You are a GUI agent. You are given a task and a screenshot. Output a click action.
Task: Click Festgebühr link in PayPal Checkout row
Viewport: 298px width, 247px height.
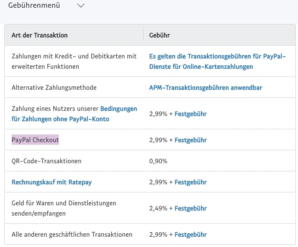click(x=190, y=140)
